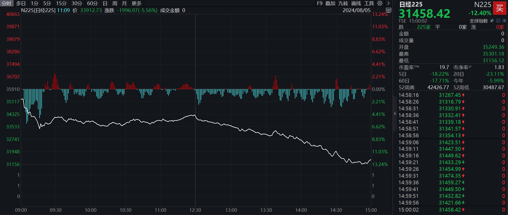
Task: Click the 31458.42 last price
Action: point(424,14)
